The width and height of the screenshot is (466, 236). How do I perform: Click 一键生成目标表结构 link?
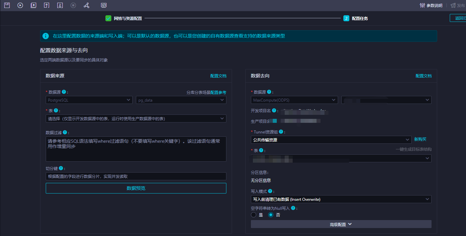[414, 149]
